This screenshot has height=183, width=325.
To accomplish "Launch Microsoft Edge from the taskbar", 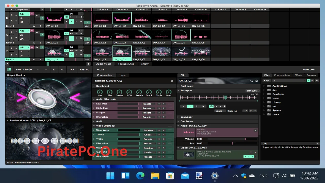I will [140, 176].
